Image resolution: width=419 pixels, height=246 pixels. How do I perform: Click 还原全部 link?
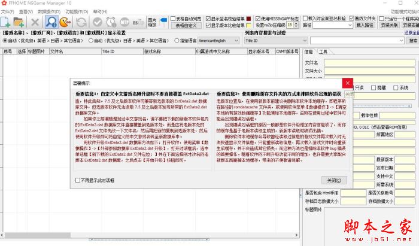412,32
